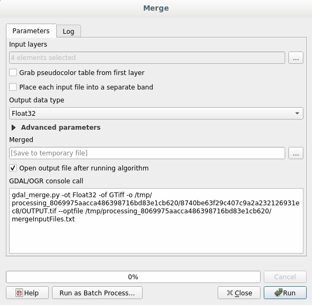Click the greyed-out Cancel button
Image resolution: width=312 pixels, height=305 pixels.
pyautogui.click(x=285, y=277)
